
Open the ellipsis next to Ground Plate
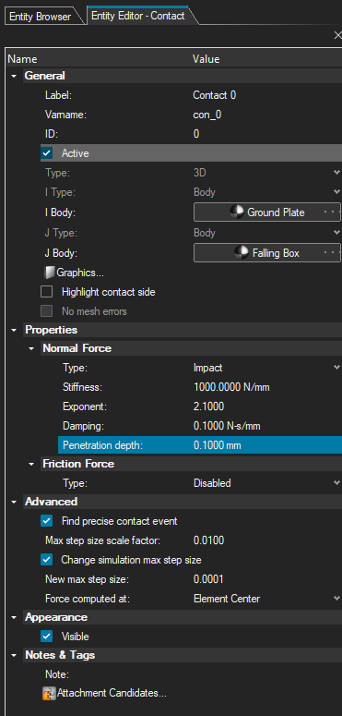tap(332, 212)
